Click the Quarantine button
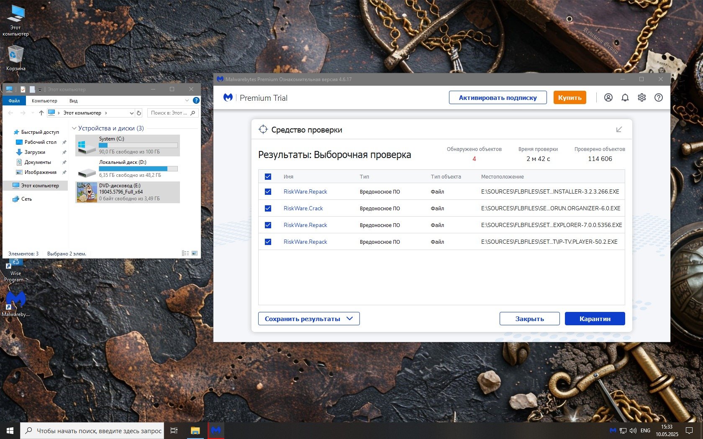The width and height of the screenshot is (703, 439). tap(595, 319)
